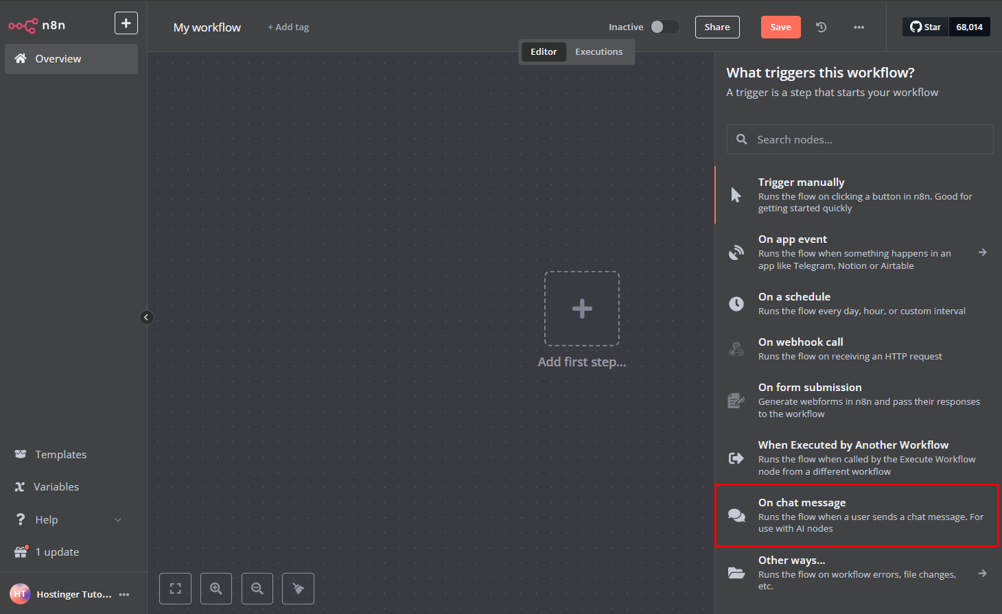Toggle the workflow Inactive switch
The width and height of the screenshot is (1002, 614).
click(x=664, y=26)
